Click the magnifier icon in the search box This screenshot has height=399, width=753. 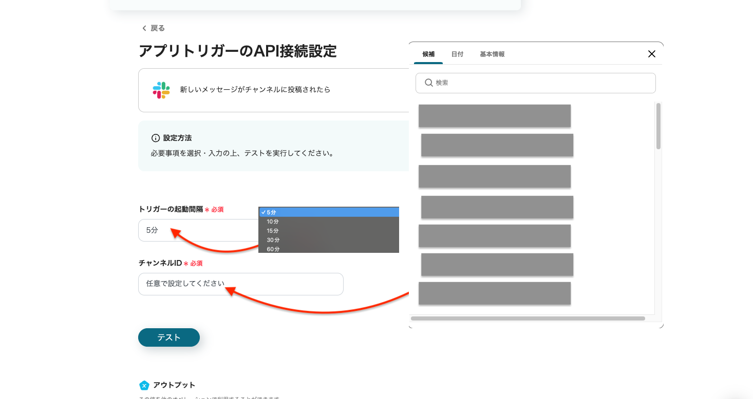click(429, 83)
